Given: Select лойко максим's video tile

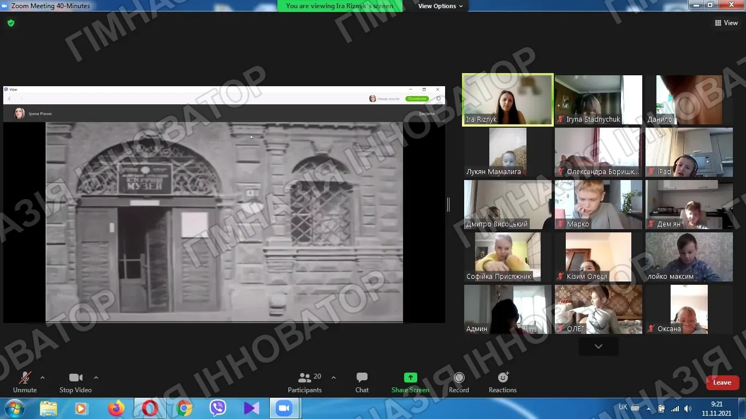Looking at the screenshot, I should click(x=689, y=257).
